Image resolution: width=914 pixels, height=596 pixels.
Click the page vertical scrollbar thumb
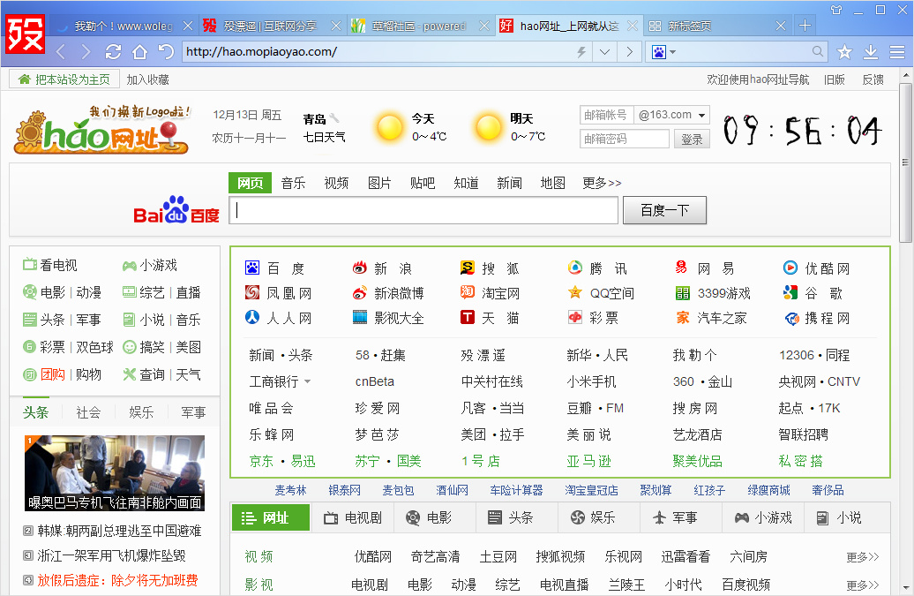pyautogui.click(x=905, y=162)
